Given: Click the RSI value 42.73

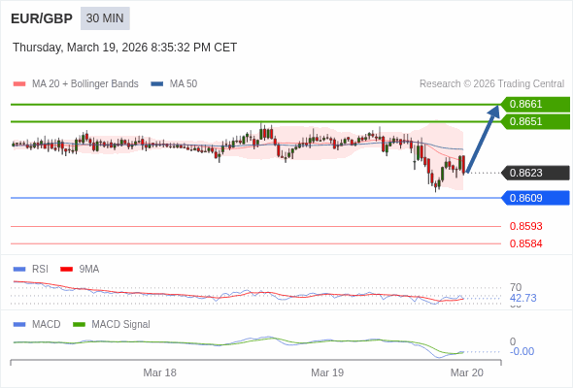Looking at the screenshot, I should coord(523,298).
